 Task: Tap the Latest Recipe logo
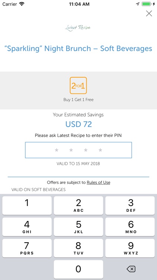point(78,28)
